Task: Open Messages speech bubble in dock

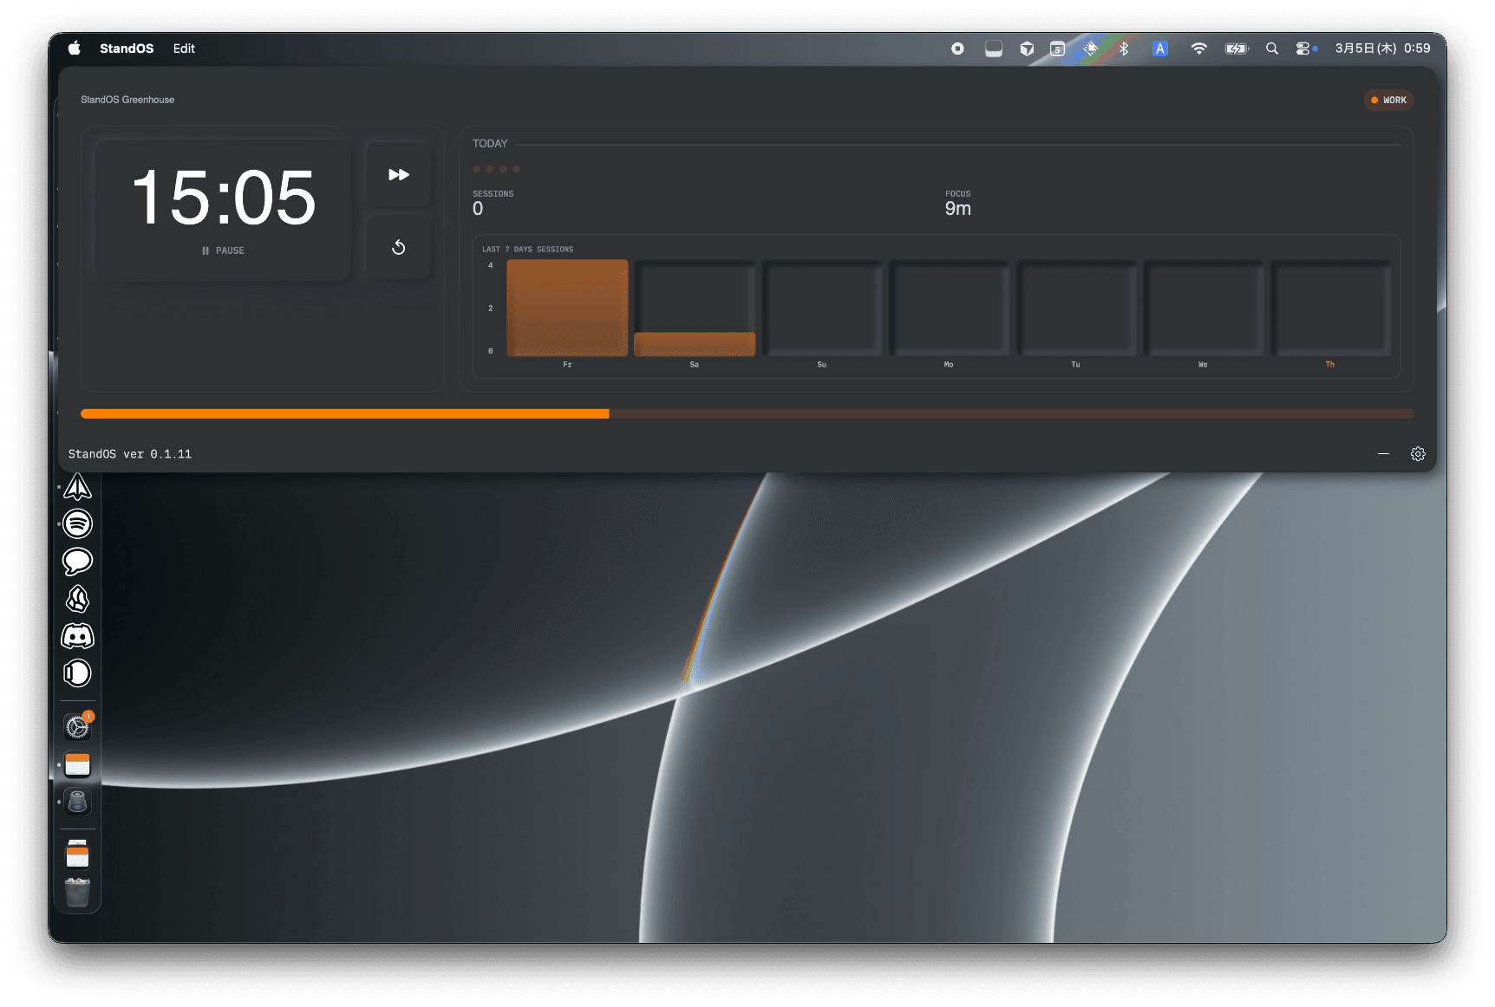Action: pos(78,561)
